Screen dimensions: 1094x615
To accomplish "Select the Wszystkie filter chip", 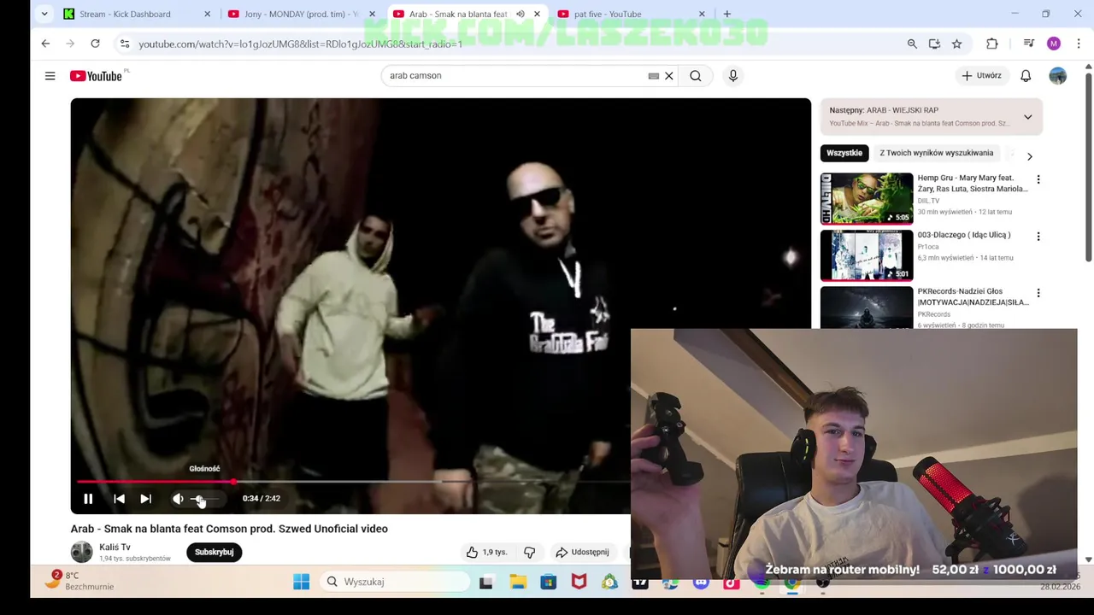I will [844, 153].
